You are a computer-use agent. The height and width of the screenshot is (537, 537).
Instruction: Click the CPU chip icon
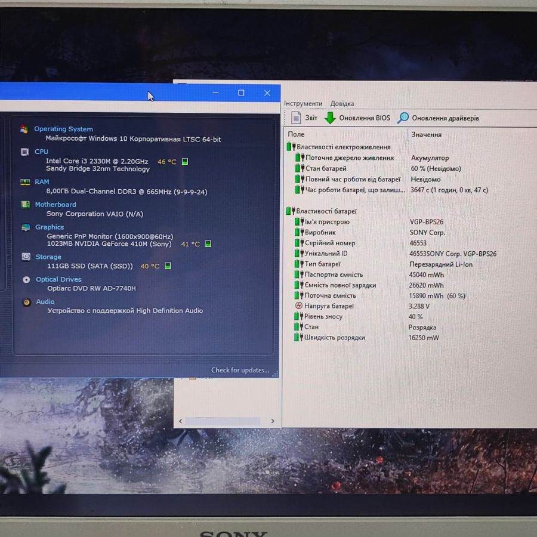(x=24, y=152)
